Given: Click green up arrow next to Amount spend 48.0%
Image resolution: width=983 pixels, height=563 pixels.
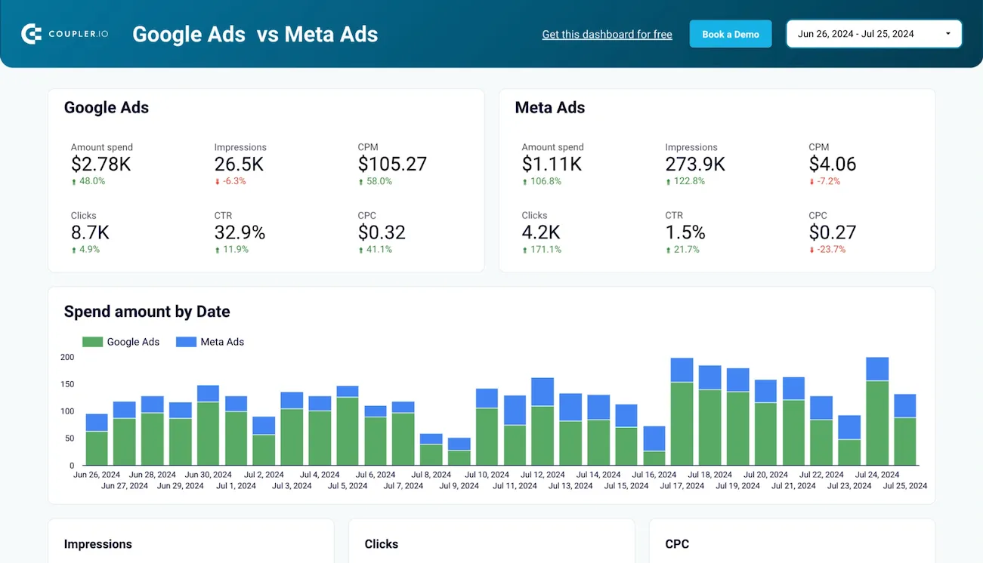Looking at the screenshot, I should tap(74, 181).
